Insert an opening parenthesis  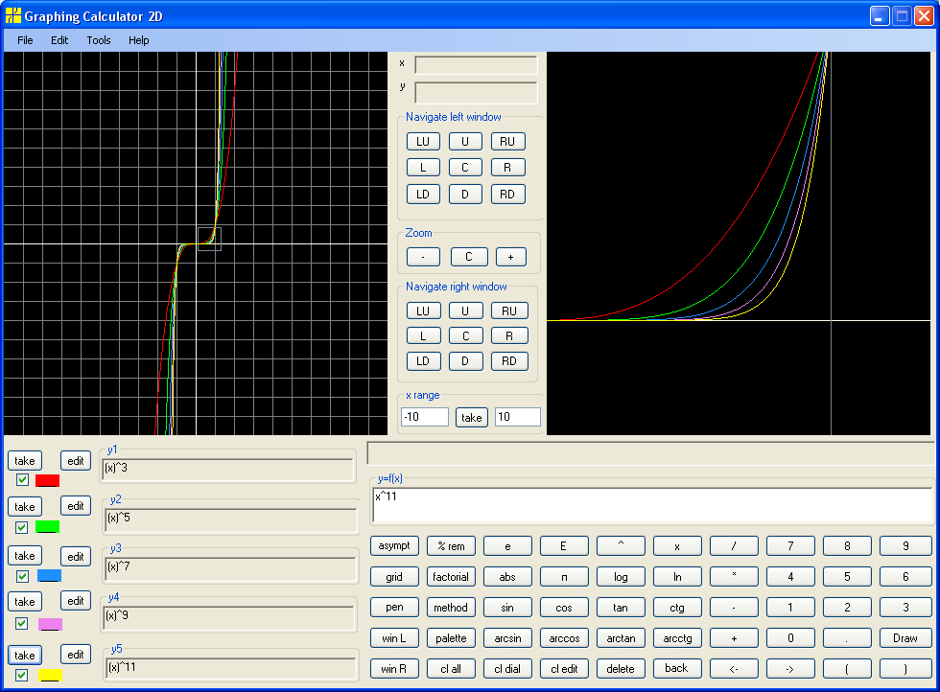tap(846, 669)
